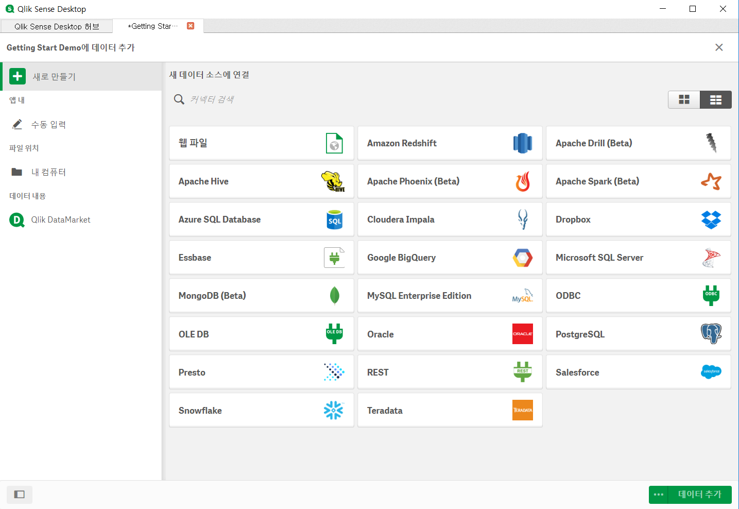Image resolution: width=739 pixels, height=509 pixels.
Task: Choose the Essbase connector label
Action: click(x=195, y=258)
